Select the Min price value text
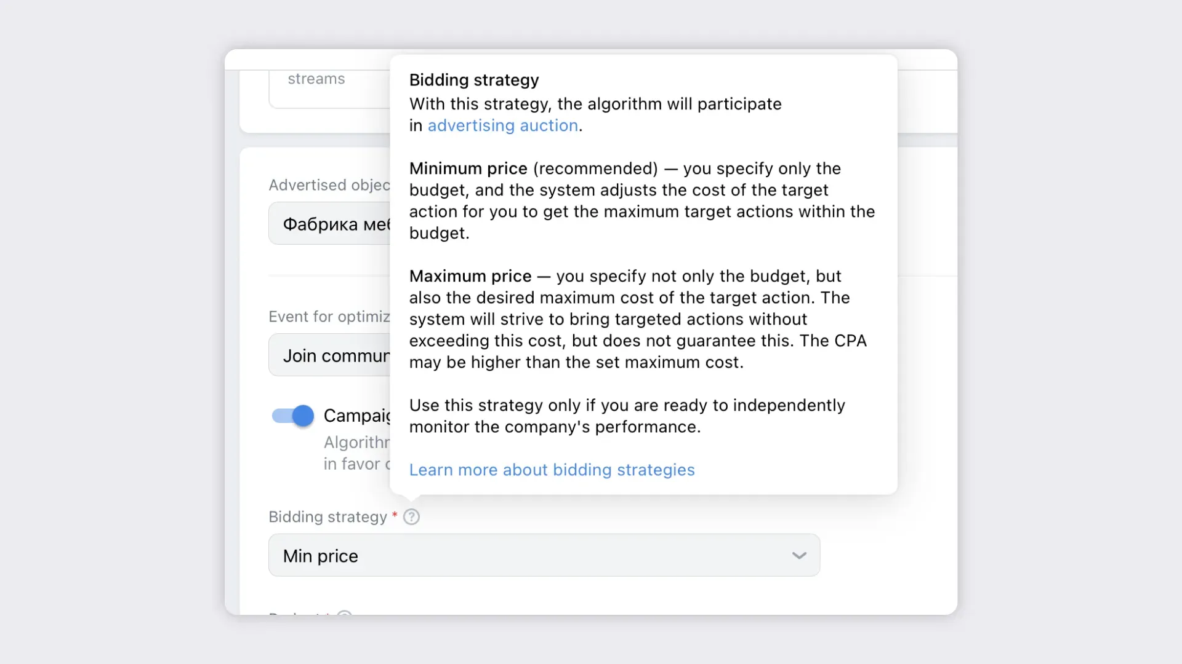 320,556
